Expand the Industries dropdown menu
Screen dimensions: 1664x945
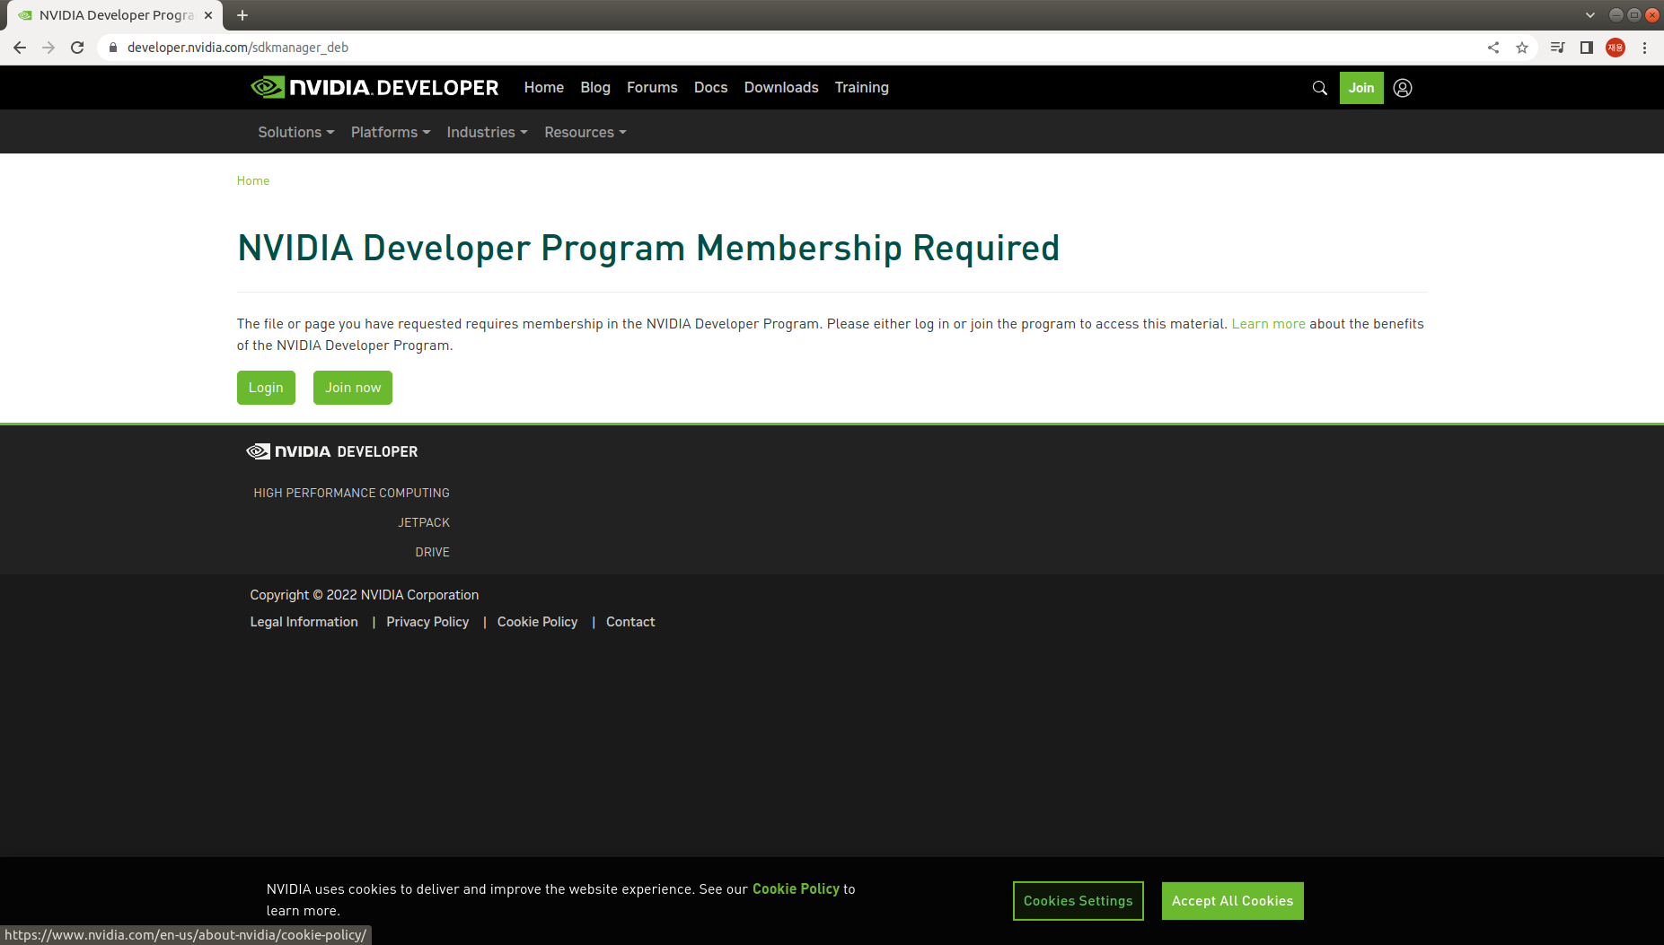(x=487, y=132)
